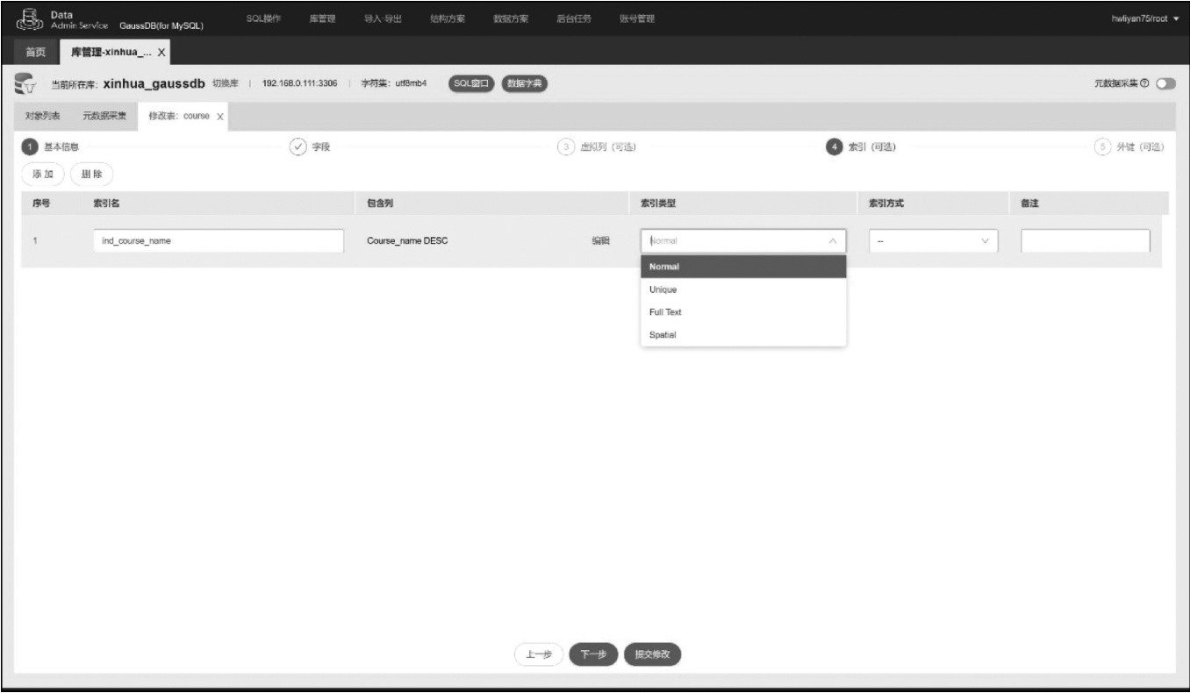Click the 序号 column header
This screenshot has height=693, width=1190.
click(40, 204)
